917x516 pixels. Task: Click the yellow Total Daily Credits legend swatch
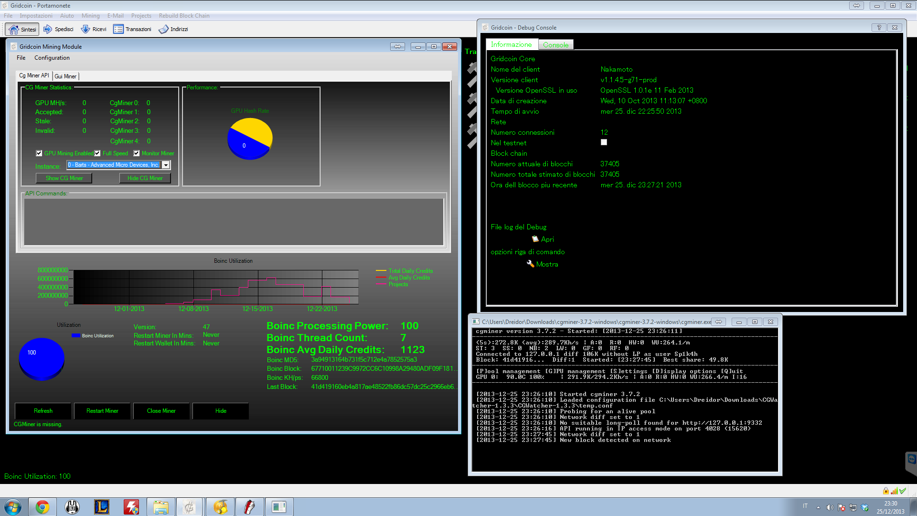coord(381,271)
